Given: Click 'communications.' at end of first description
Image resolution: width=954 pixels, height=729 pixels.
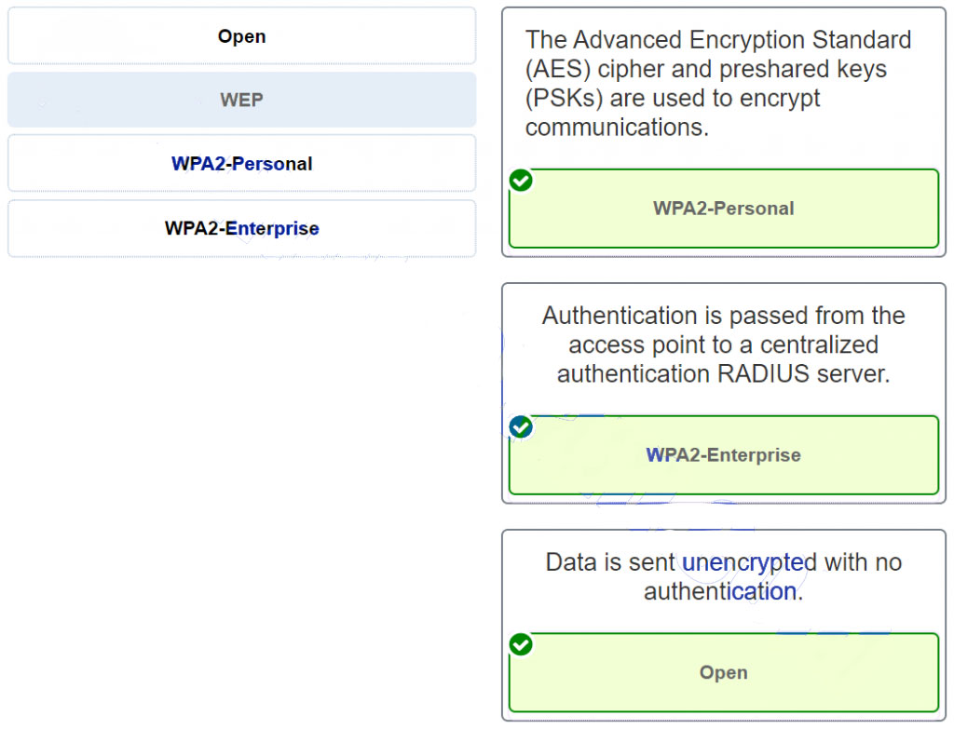Looking at the screenshot, I should (617, 128).
